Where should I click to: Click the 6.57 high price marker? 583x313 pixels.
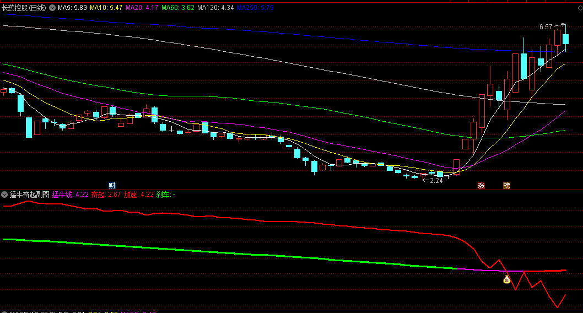546,27
